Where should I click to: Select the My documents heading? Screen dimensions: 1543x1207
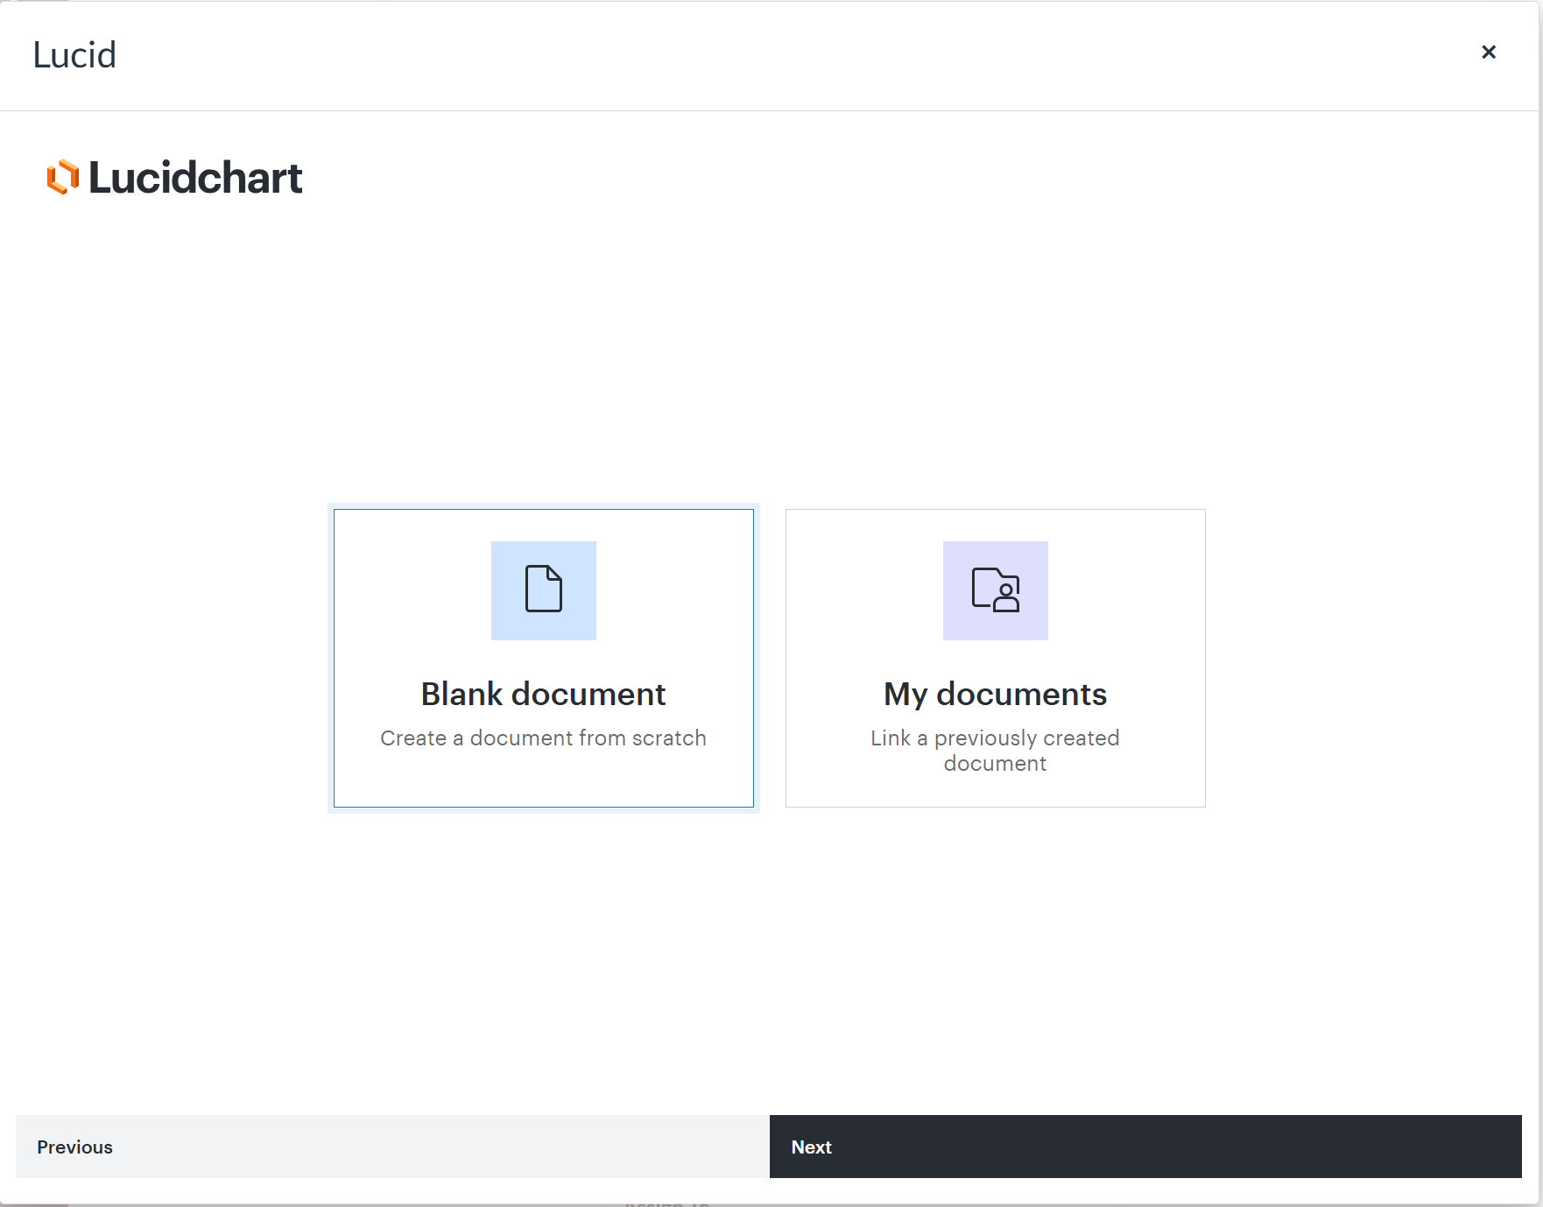[995, 694]
